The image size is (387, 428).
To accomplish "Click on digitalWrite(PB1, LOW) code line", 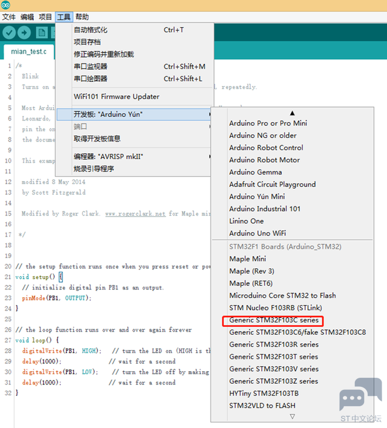I will pyautogui.click(x=60, y=372).
